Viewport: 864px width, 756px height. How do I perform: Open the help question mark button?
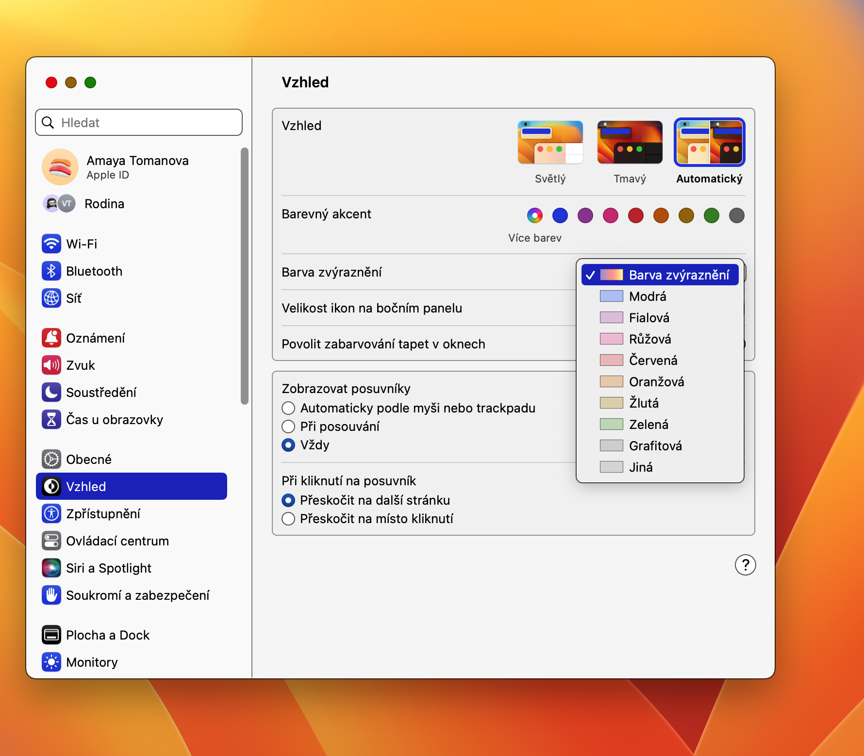click(745, 565)
